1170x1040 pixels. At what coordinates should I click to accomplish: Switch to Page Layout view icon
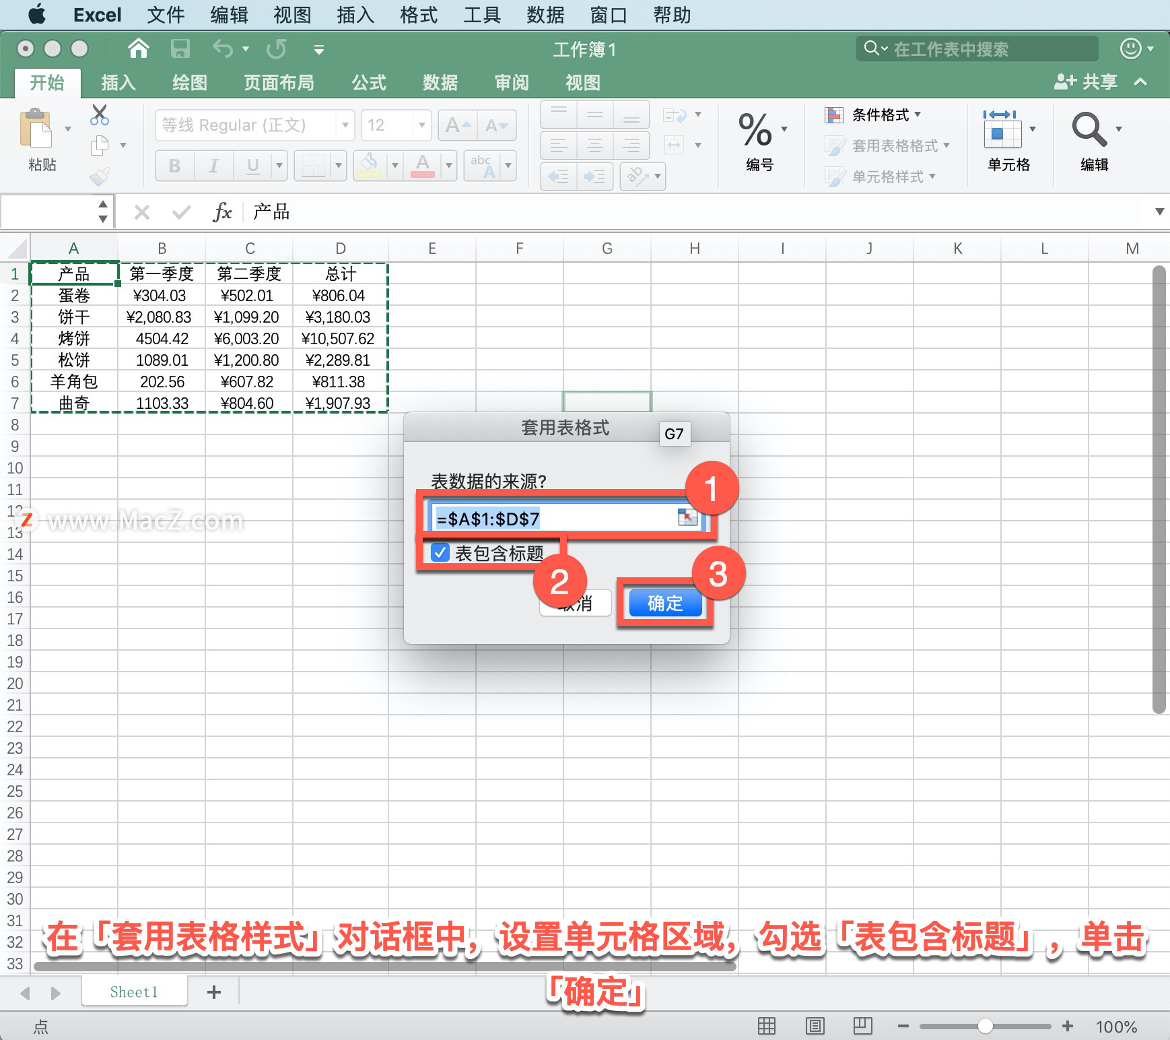tap(815, 1026)
